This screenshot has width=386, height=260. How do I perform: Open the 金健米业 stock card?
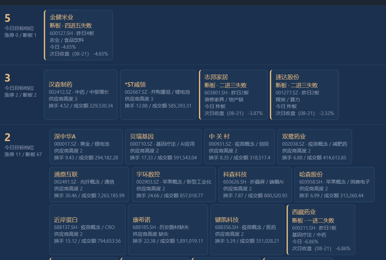coord(78,35)
